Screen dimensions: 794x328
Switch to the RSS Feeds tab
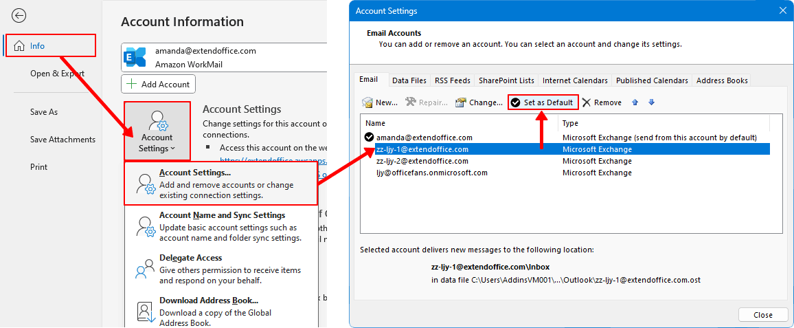[453, 80]
